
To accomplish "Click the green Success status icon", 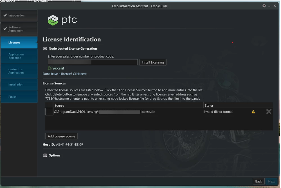I will coord(50,68).
